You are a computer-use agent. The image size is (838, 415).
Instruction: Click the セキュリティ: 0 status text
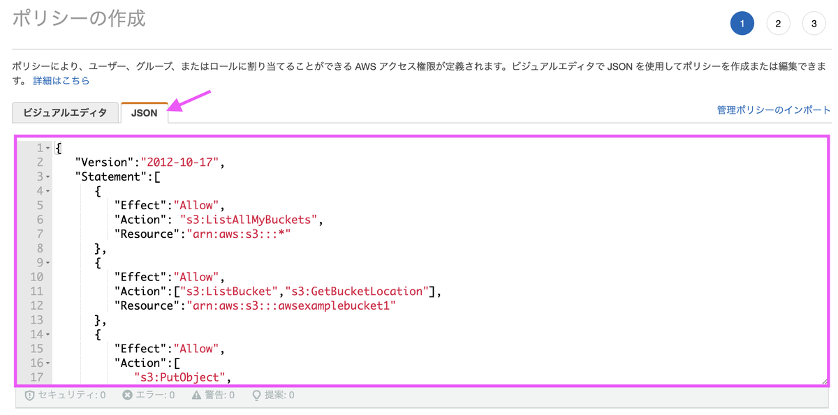(71, 395)
